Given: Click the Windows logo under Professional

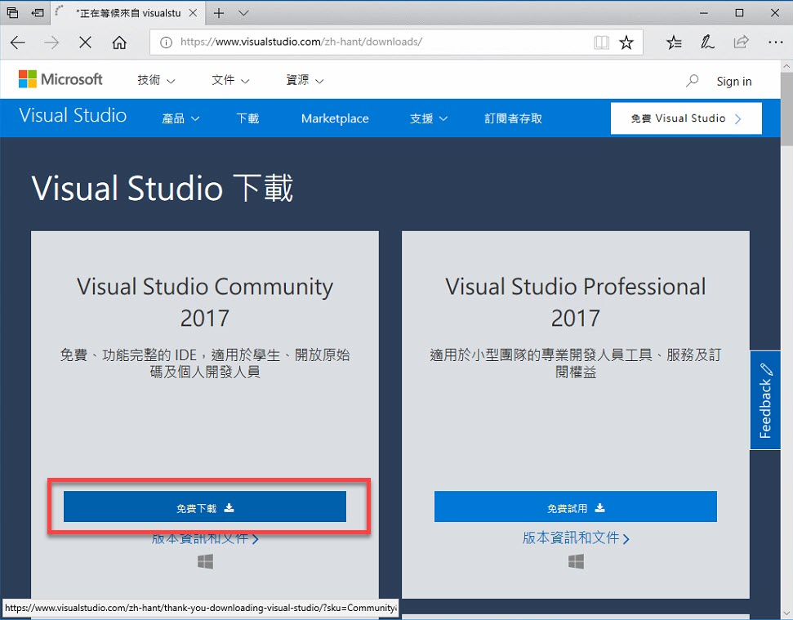Looking at the screenshot, I should point(576,561).
